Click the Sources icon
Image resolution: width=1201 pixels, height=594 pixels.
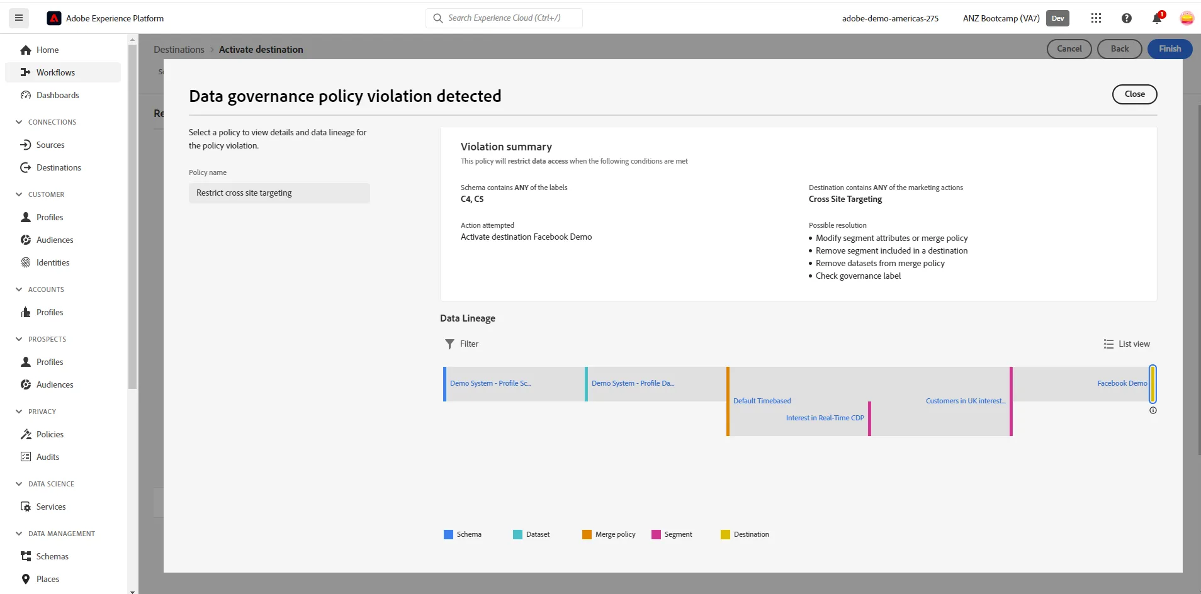coord(26,145)
